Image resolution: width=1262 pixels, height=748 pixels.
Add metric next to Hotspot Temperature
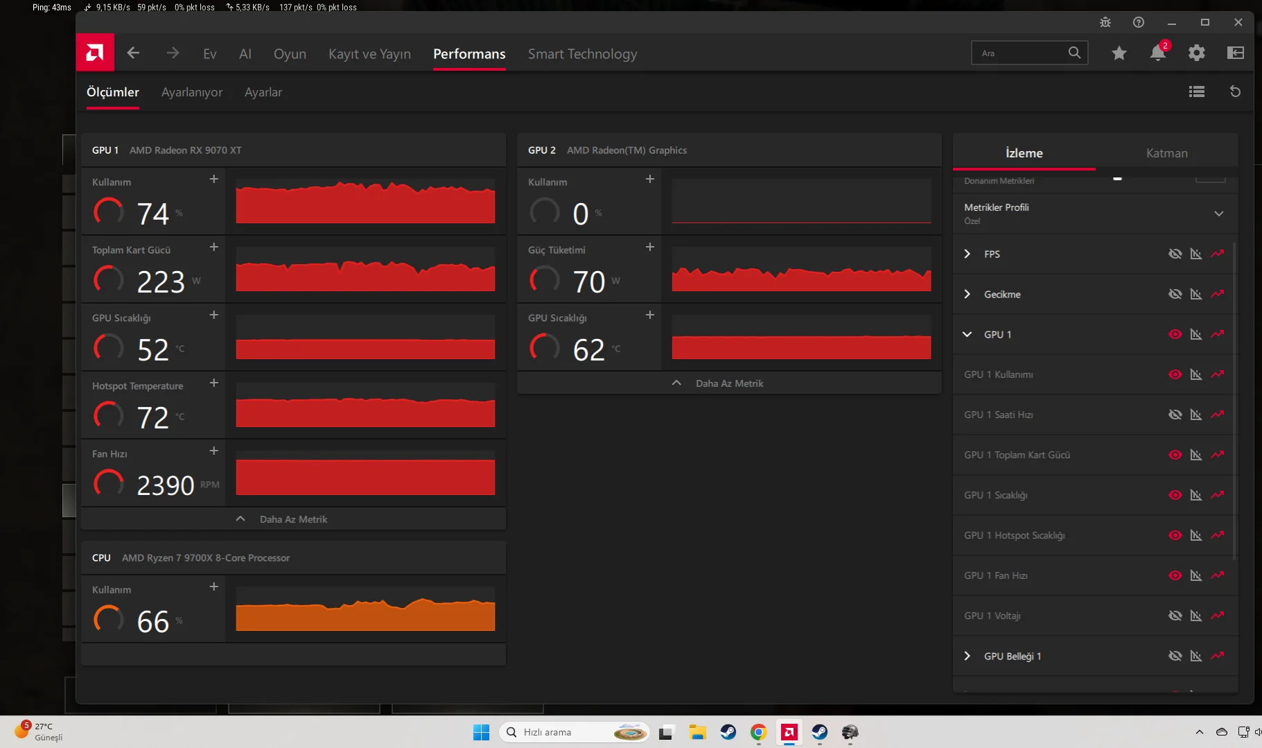pyautogui.click(x=213, y=383)
